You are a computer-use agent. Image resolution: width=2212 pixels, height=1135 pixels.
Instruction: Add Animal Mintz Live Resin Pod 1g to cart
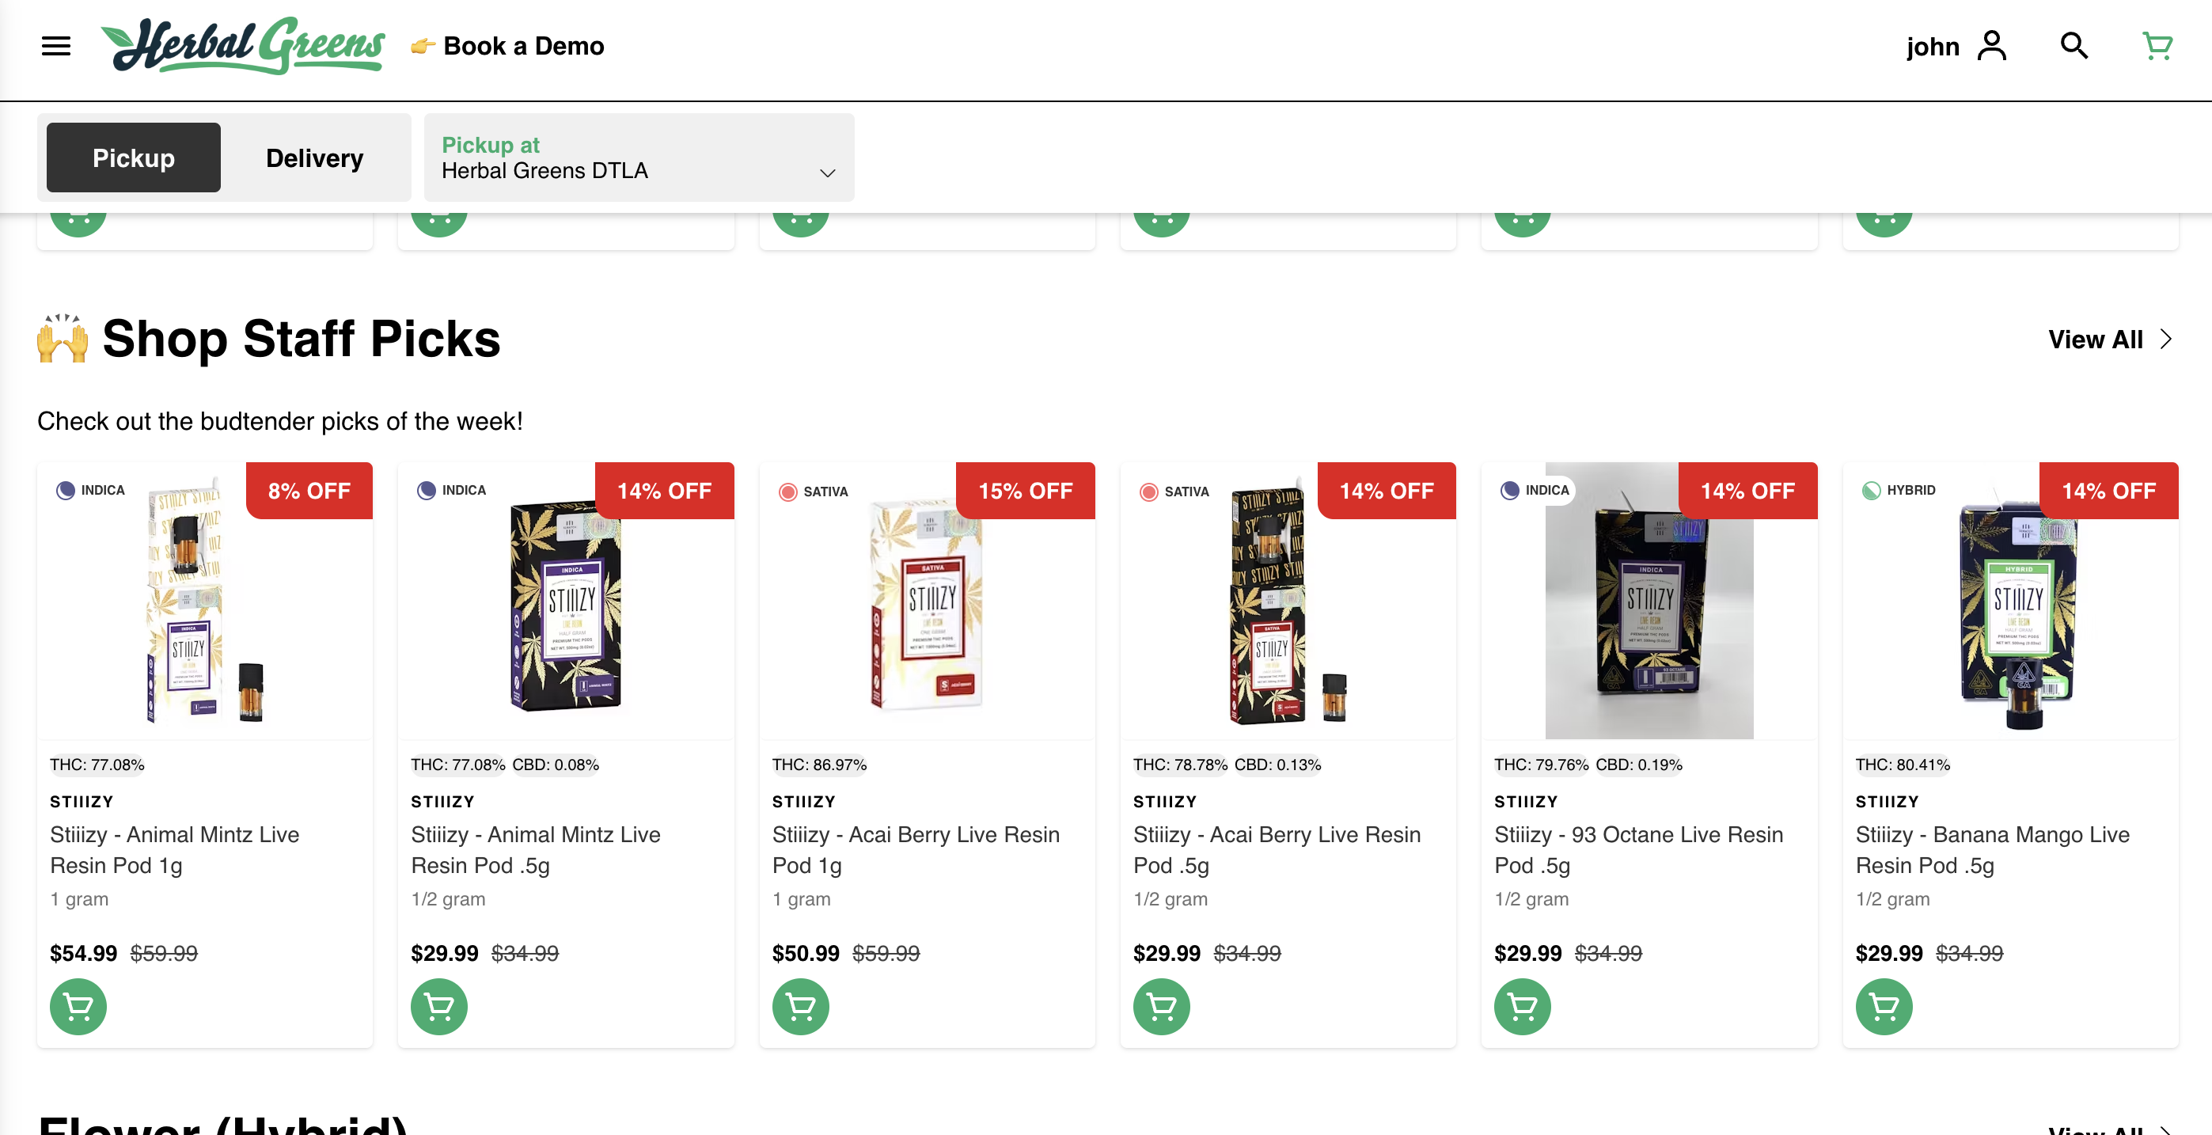pos(78,1006)
